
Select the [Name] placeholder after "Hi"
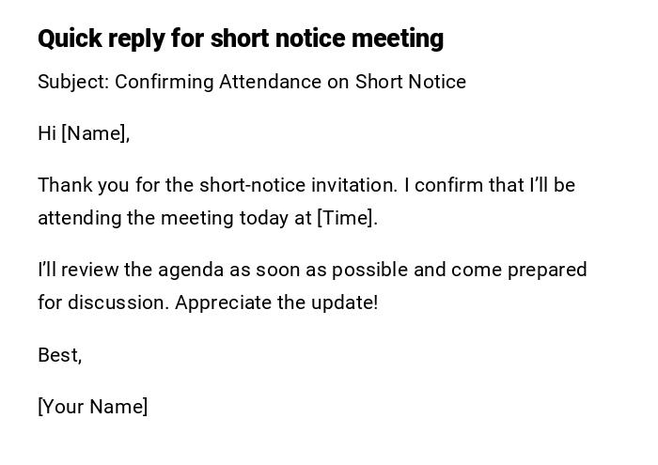(x=94, y=133)
